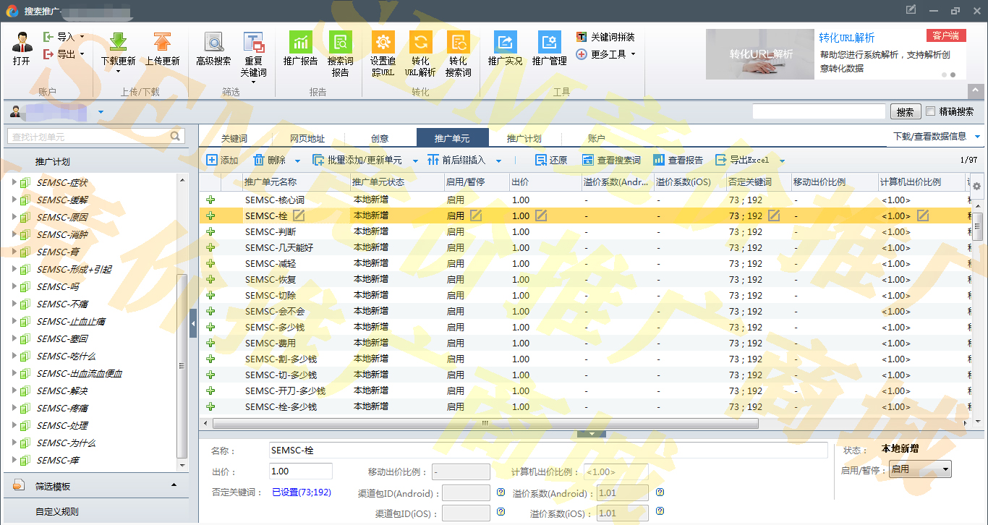This screenshot has width=988, height=525.
Task: Expand the SEMSC-缓解 plan node
Action: (14, 200)
